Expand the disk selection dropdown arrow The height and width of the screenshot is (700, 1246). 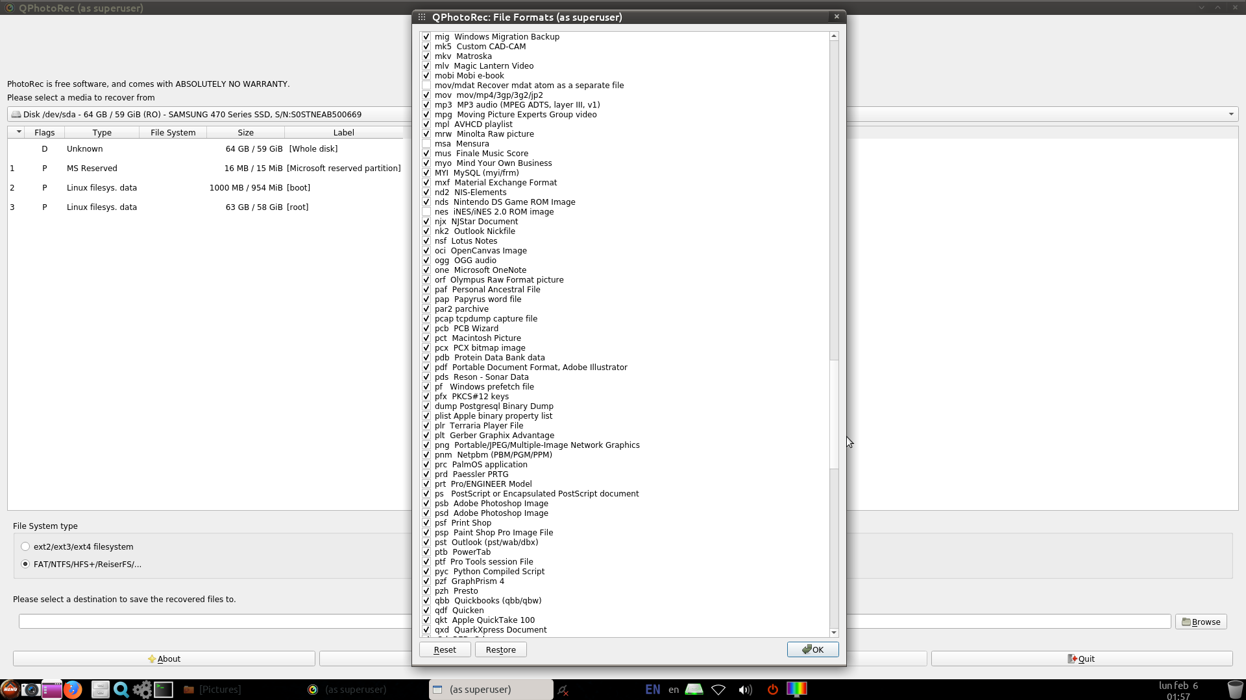point(1230,115)
